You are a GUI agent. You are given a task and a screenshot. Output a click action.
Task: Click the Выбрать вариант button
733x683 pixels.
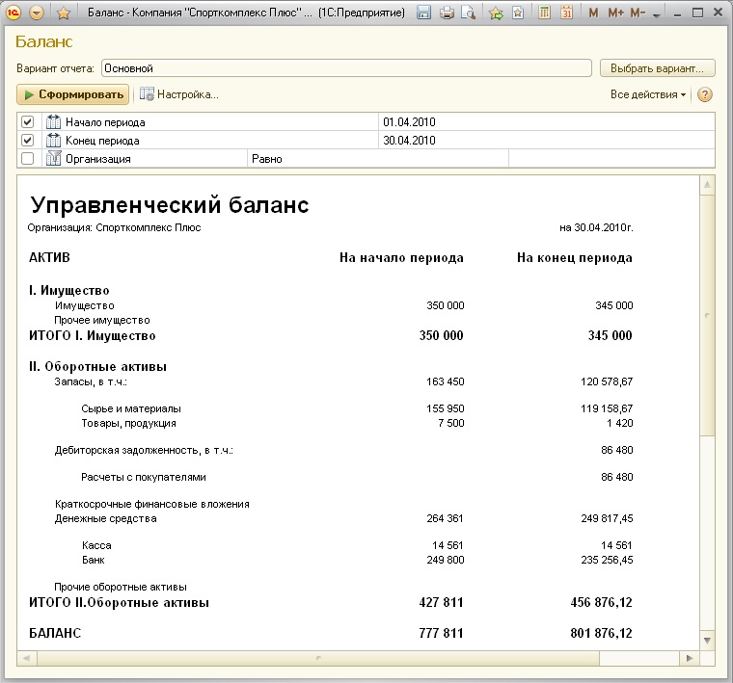click(658, 68)
